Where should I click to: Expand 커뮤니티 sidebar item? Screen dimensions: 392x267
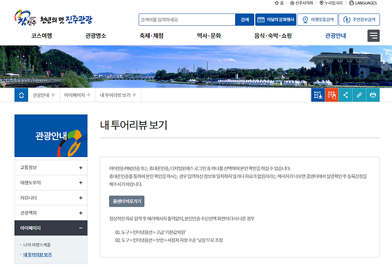click(x=51, y=198)
